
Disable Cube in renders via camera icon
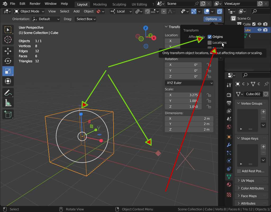(265, 30)
